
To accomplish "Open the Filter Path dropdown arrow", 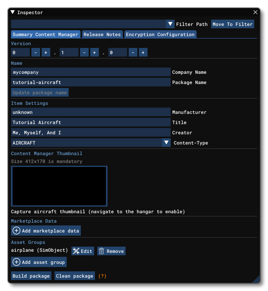I will click(170, 24).
